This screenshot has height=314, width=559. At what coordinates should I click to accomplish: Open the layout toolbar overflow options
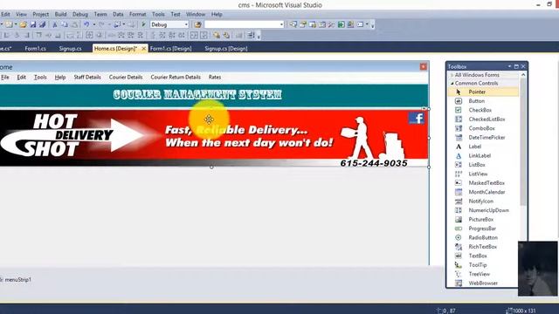259,36
